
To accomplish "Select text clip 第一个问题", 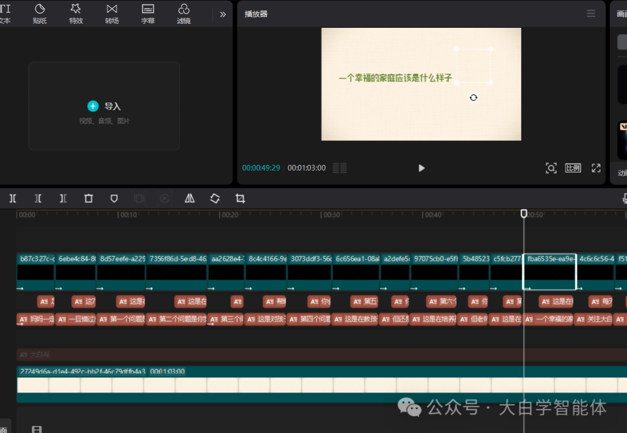I will tap(121, 319).
